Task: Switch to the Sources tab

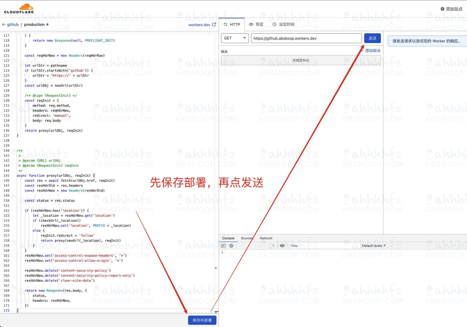Action: 247,238
